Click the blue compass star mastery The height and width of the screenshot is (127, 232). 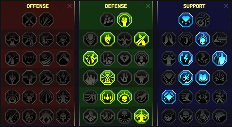169,97
